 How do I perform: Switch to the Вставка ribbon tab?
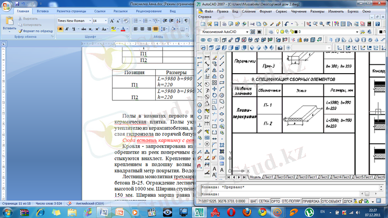coord(43,11)
